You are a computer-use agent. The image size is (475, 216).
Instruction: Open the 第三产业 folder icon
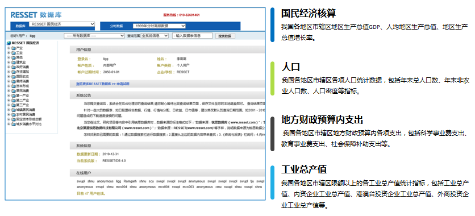13,105
